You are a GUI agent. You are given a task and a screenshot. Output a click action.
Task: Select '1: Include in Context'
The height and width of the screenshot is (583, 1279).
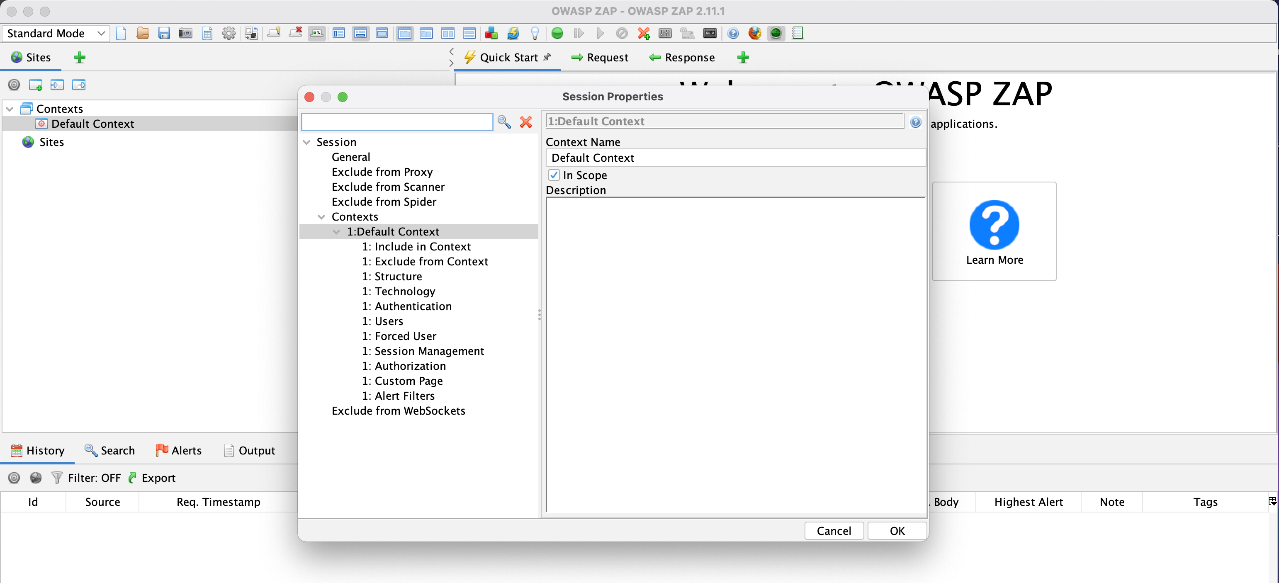(416, 246)
